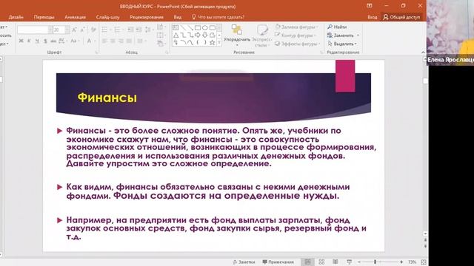
Task: Toggle the Примечания comments pane
Action: (x=278, y=262)
